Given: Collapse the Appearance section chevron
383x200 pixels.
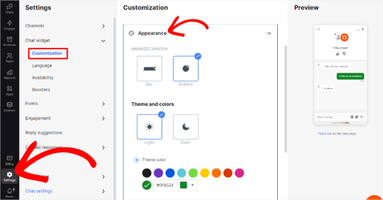Looking at the screenshot, I should click(269, 33).
